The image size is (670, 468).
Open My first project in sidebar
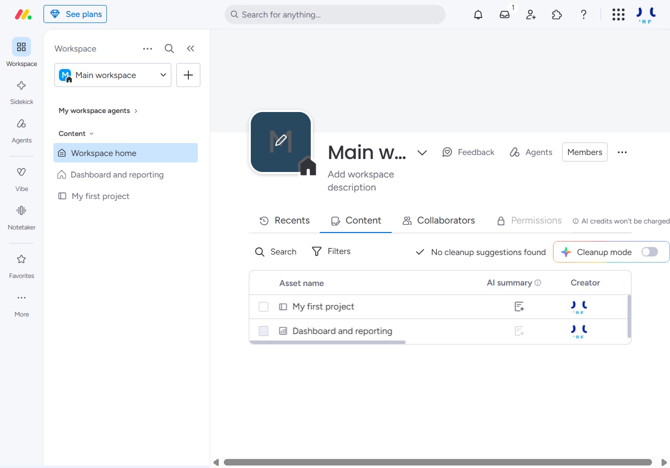coord(125,196)
